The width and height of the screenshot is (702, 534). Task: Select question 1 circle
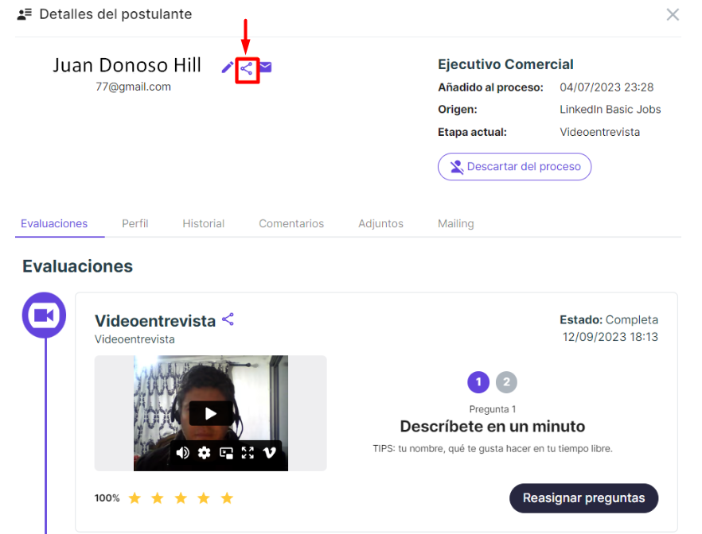pyautogui.click(x=478, y=382)
